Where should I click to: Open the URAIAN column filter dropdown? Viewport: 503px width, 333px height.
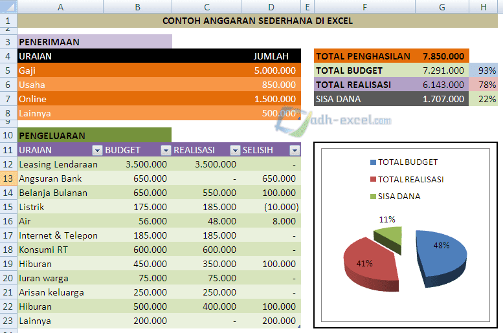[97, 151]
